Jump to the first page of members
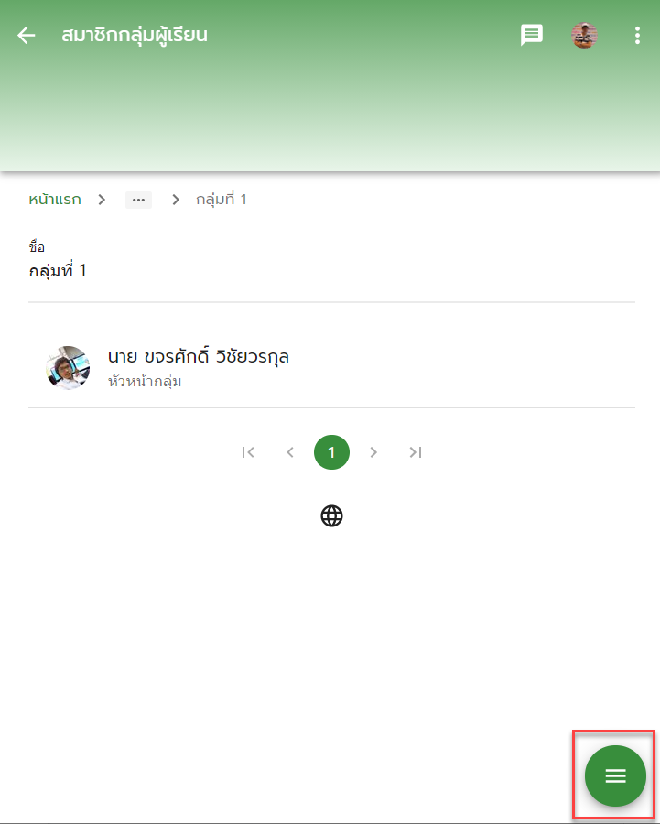 [x=248, y=452]
